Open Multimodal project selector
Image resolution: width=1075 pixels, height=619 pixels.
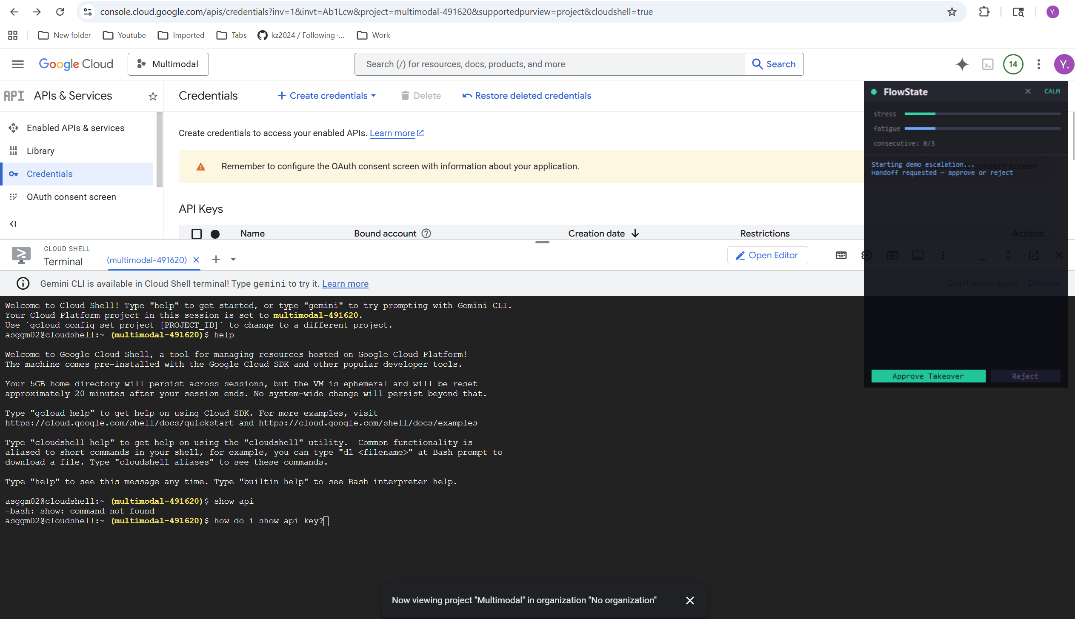tap(168, 64)
